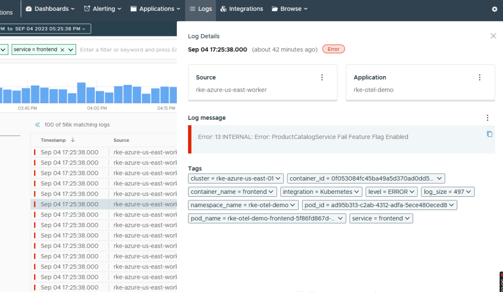Open the settings gear icon
The height and width of the screenshot is (292, 503).
click(495, 9)
